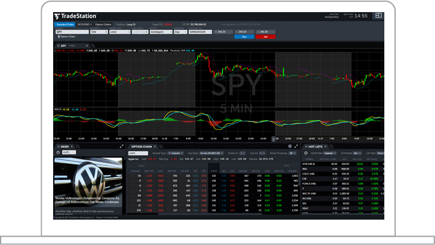This screenshot has height=245, width=435.
Task: Add a new tab beside Option Chain
Action: (160, 147)
